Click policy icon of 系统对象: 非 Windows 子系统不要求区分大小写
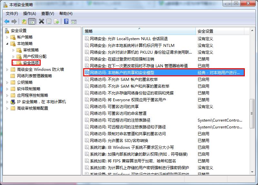 [x=87, y=147]
